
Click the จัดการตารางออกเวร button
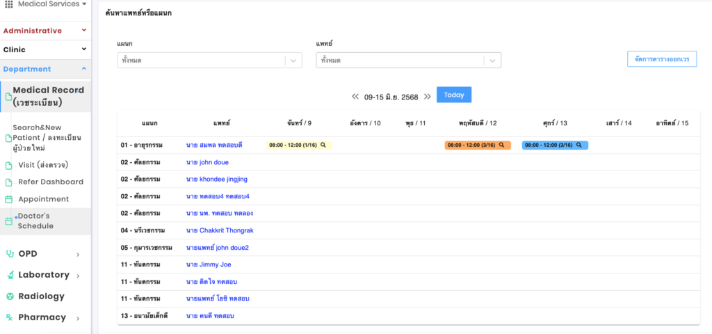pyautogui.click(x=661, y=59)
